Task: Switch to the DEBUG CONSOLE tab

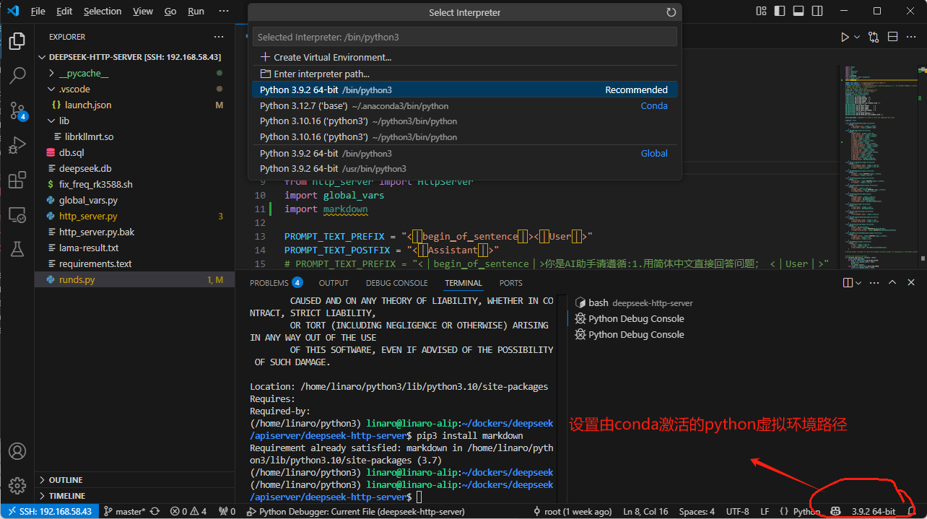Action: [x=396, y=283]
